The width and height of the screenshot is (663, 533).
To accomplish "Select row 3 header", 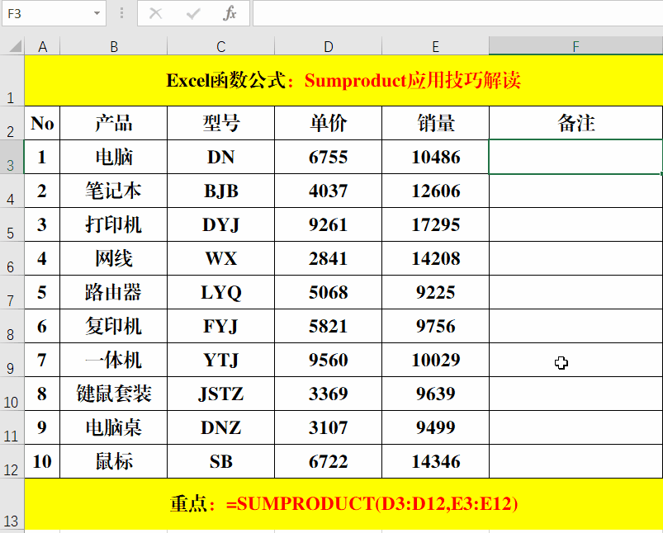I will click(12, 157).
